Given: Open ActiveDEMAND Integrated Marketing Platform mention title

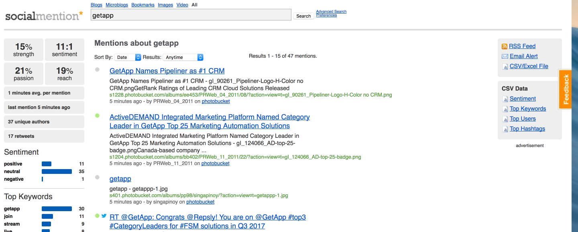Looking at the screenshot, I should 210,121.
